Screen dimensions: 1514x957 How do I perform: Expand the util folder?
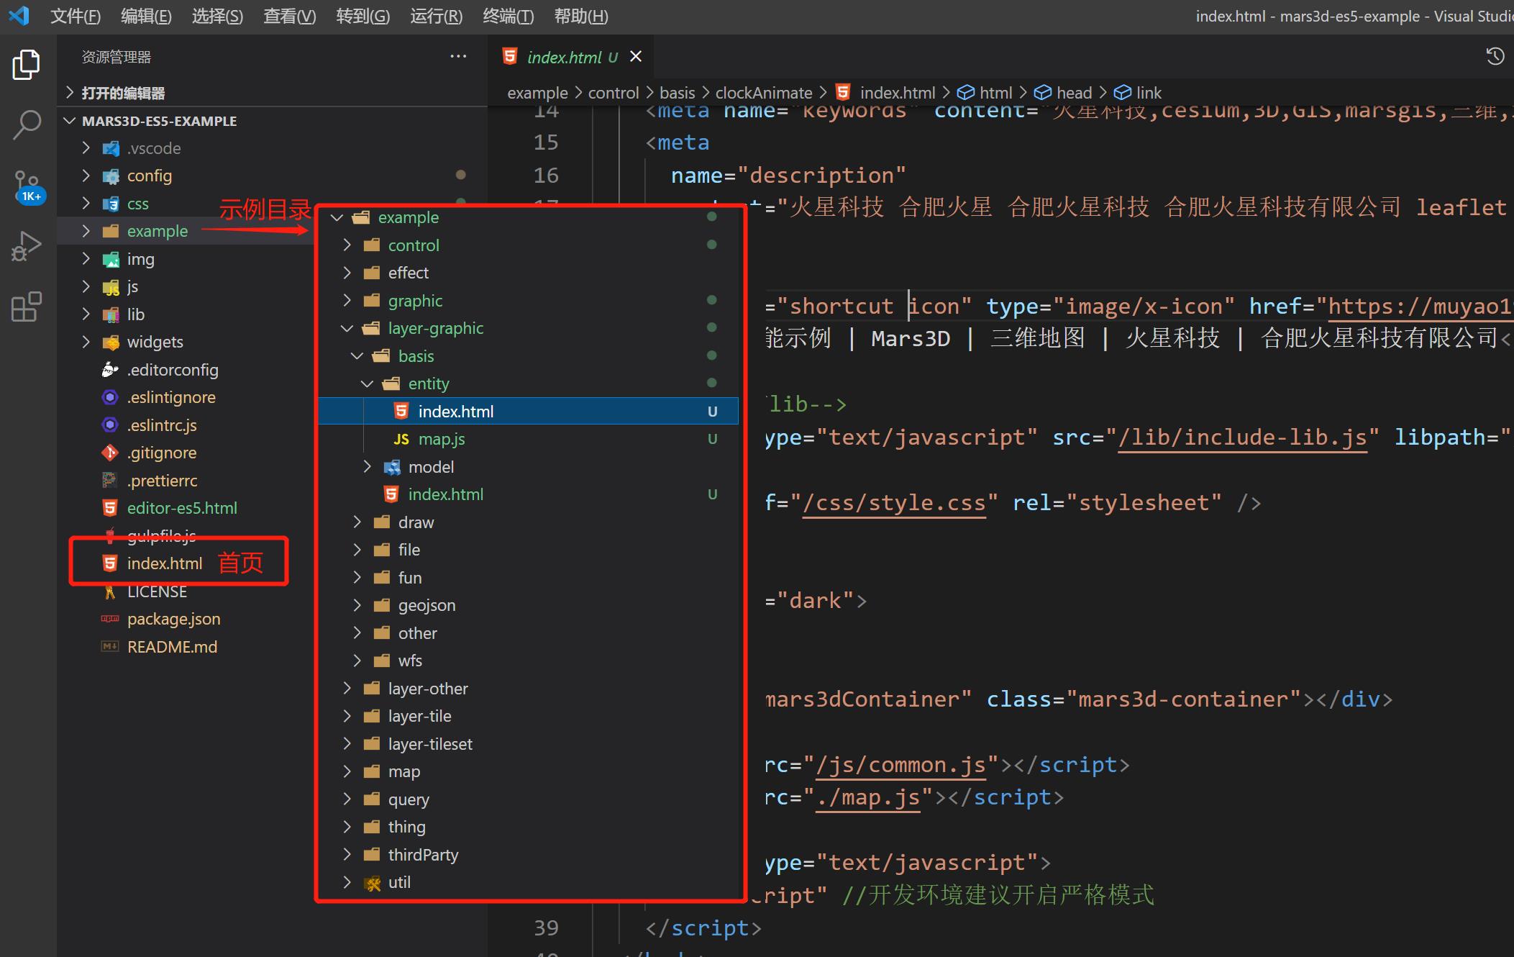[347, 882]
